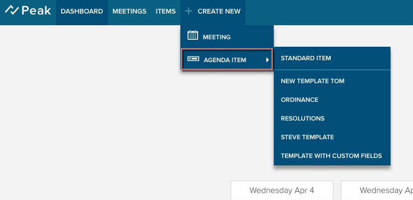Select Template With Custom Fields
This screenshot has height=200, width=413.
tap(331, 156)
